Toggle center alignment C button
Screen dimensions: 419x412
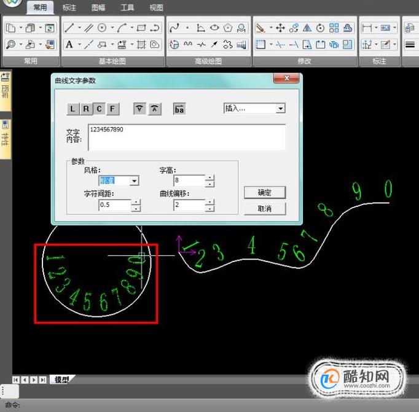[99, 109]
